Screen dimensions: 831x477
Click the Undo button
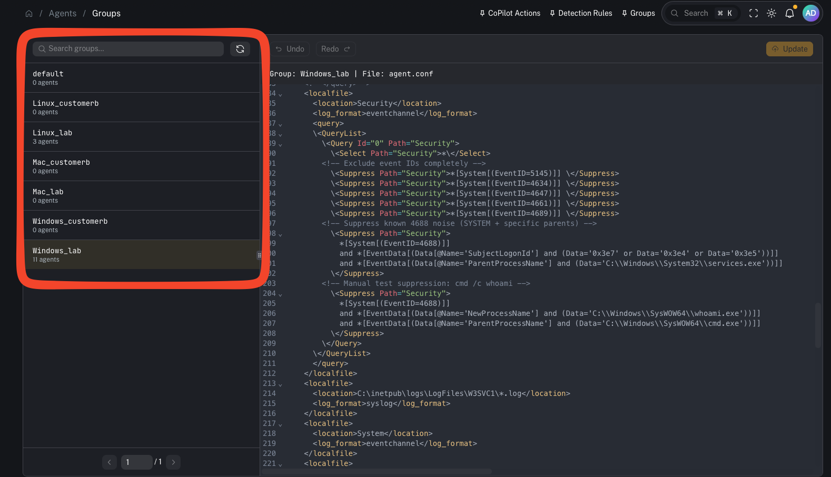coord(290,49)
